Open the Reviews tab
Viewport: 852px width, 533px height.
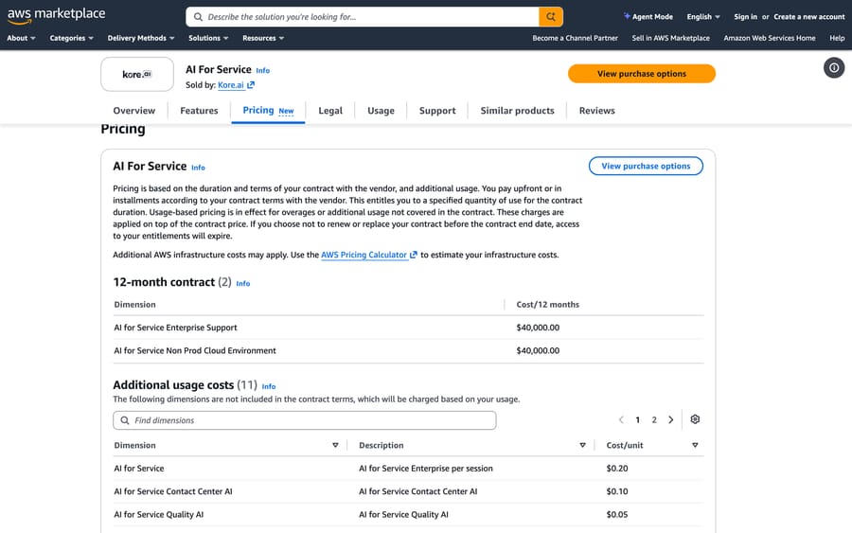[x=596, y=111]
